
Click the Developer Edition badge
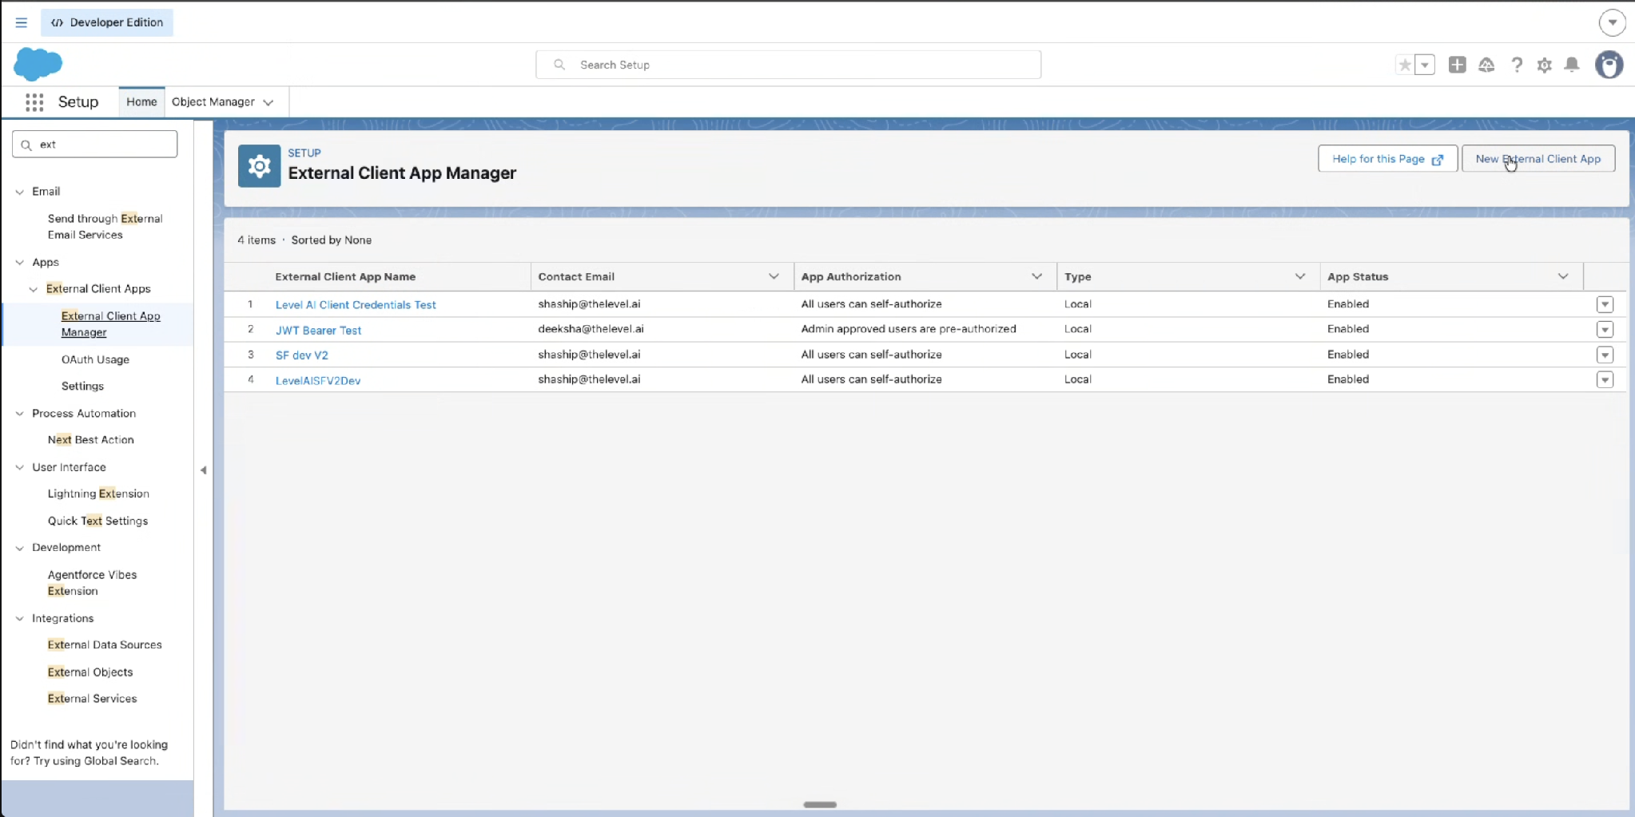107,22
